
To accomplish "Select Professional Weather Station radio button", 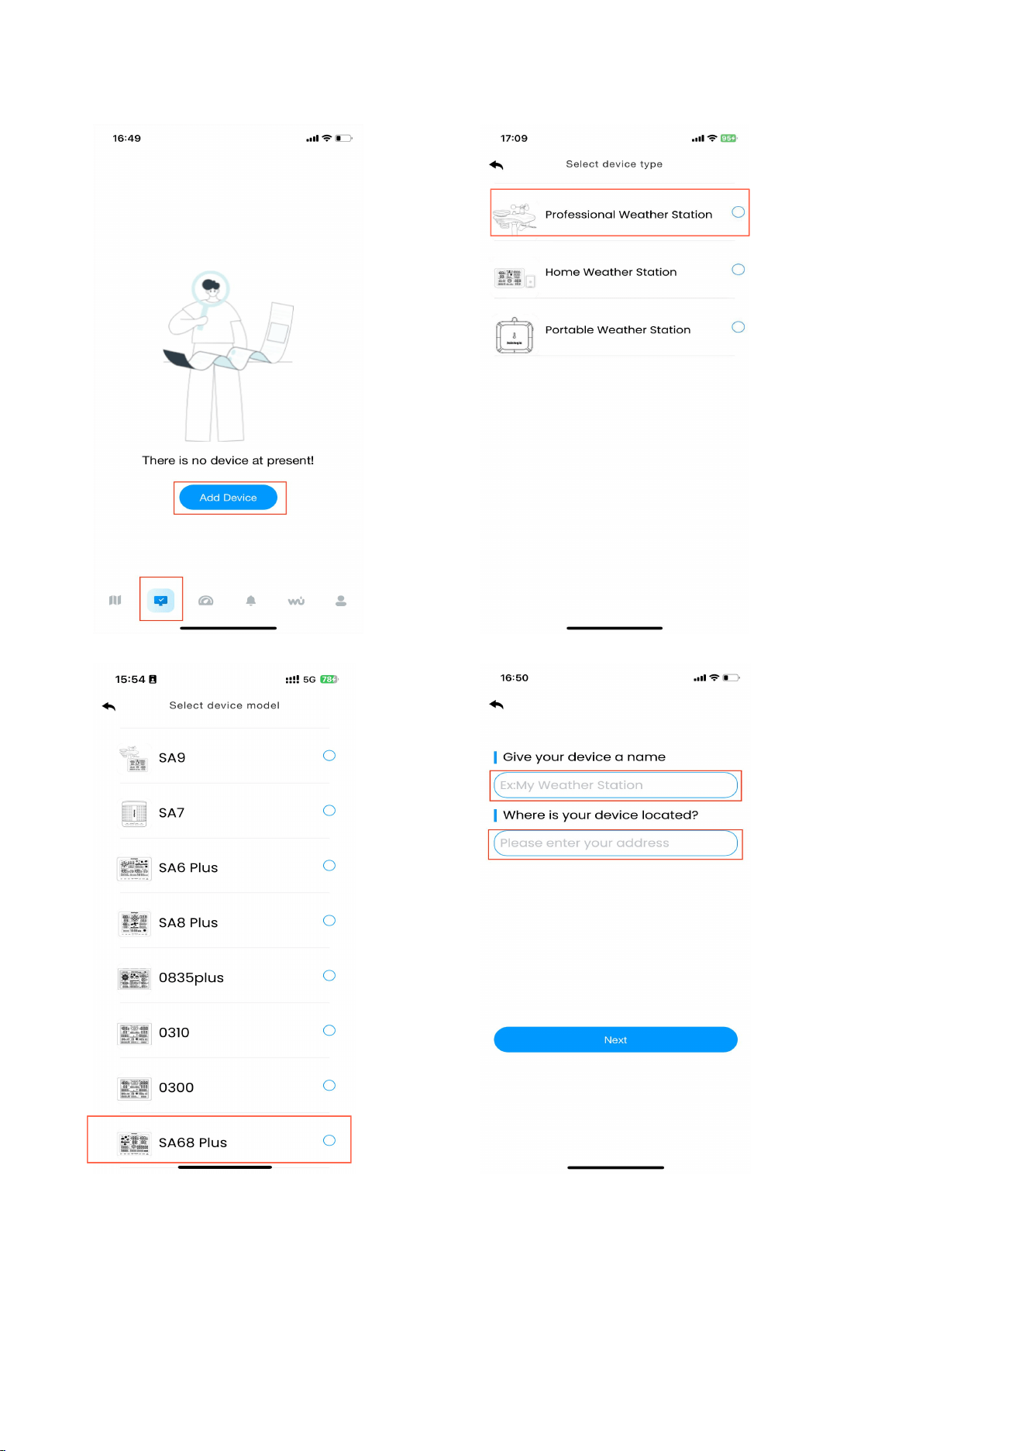I will (739, 212).
